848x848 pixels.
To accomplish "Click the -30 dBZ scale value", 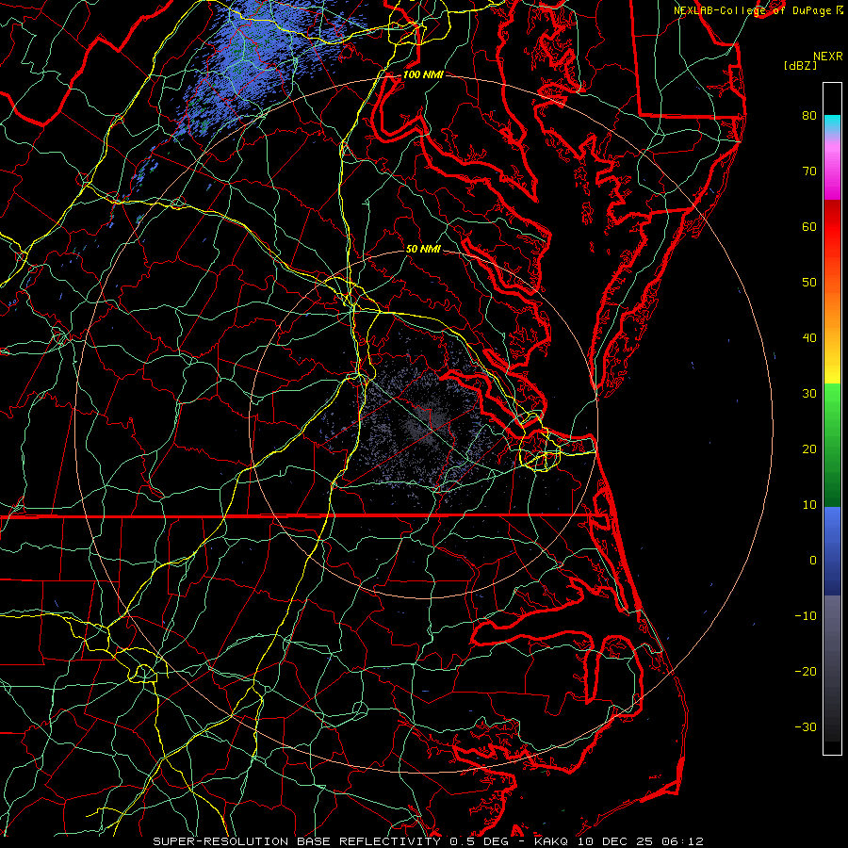I will click(806, 727).
